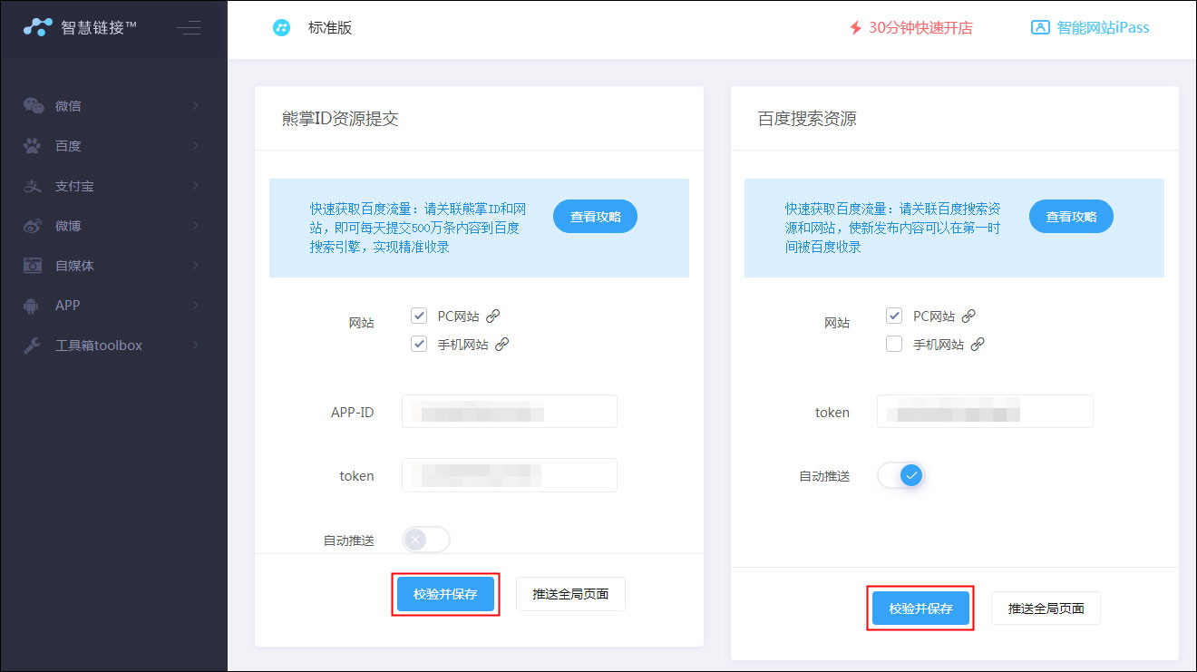
Task: Uncheck 手机网站 in 熊掌ID资源提交 panel
Action: click(419, 344)
